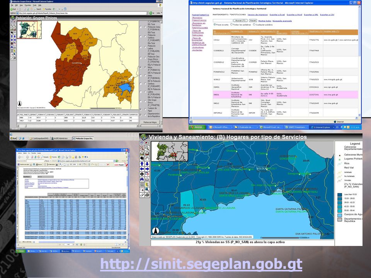Open the 'Exportar a Excel' link

click(x=277, y=15)
